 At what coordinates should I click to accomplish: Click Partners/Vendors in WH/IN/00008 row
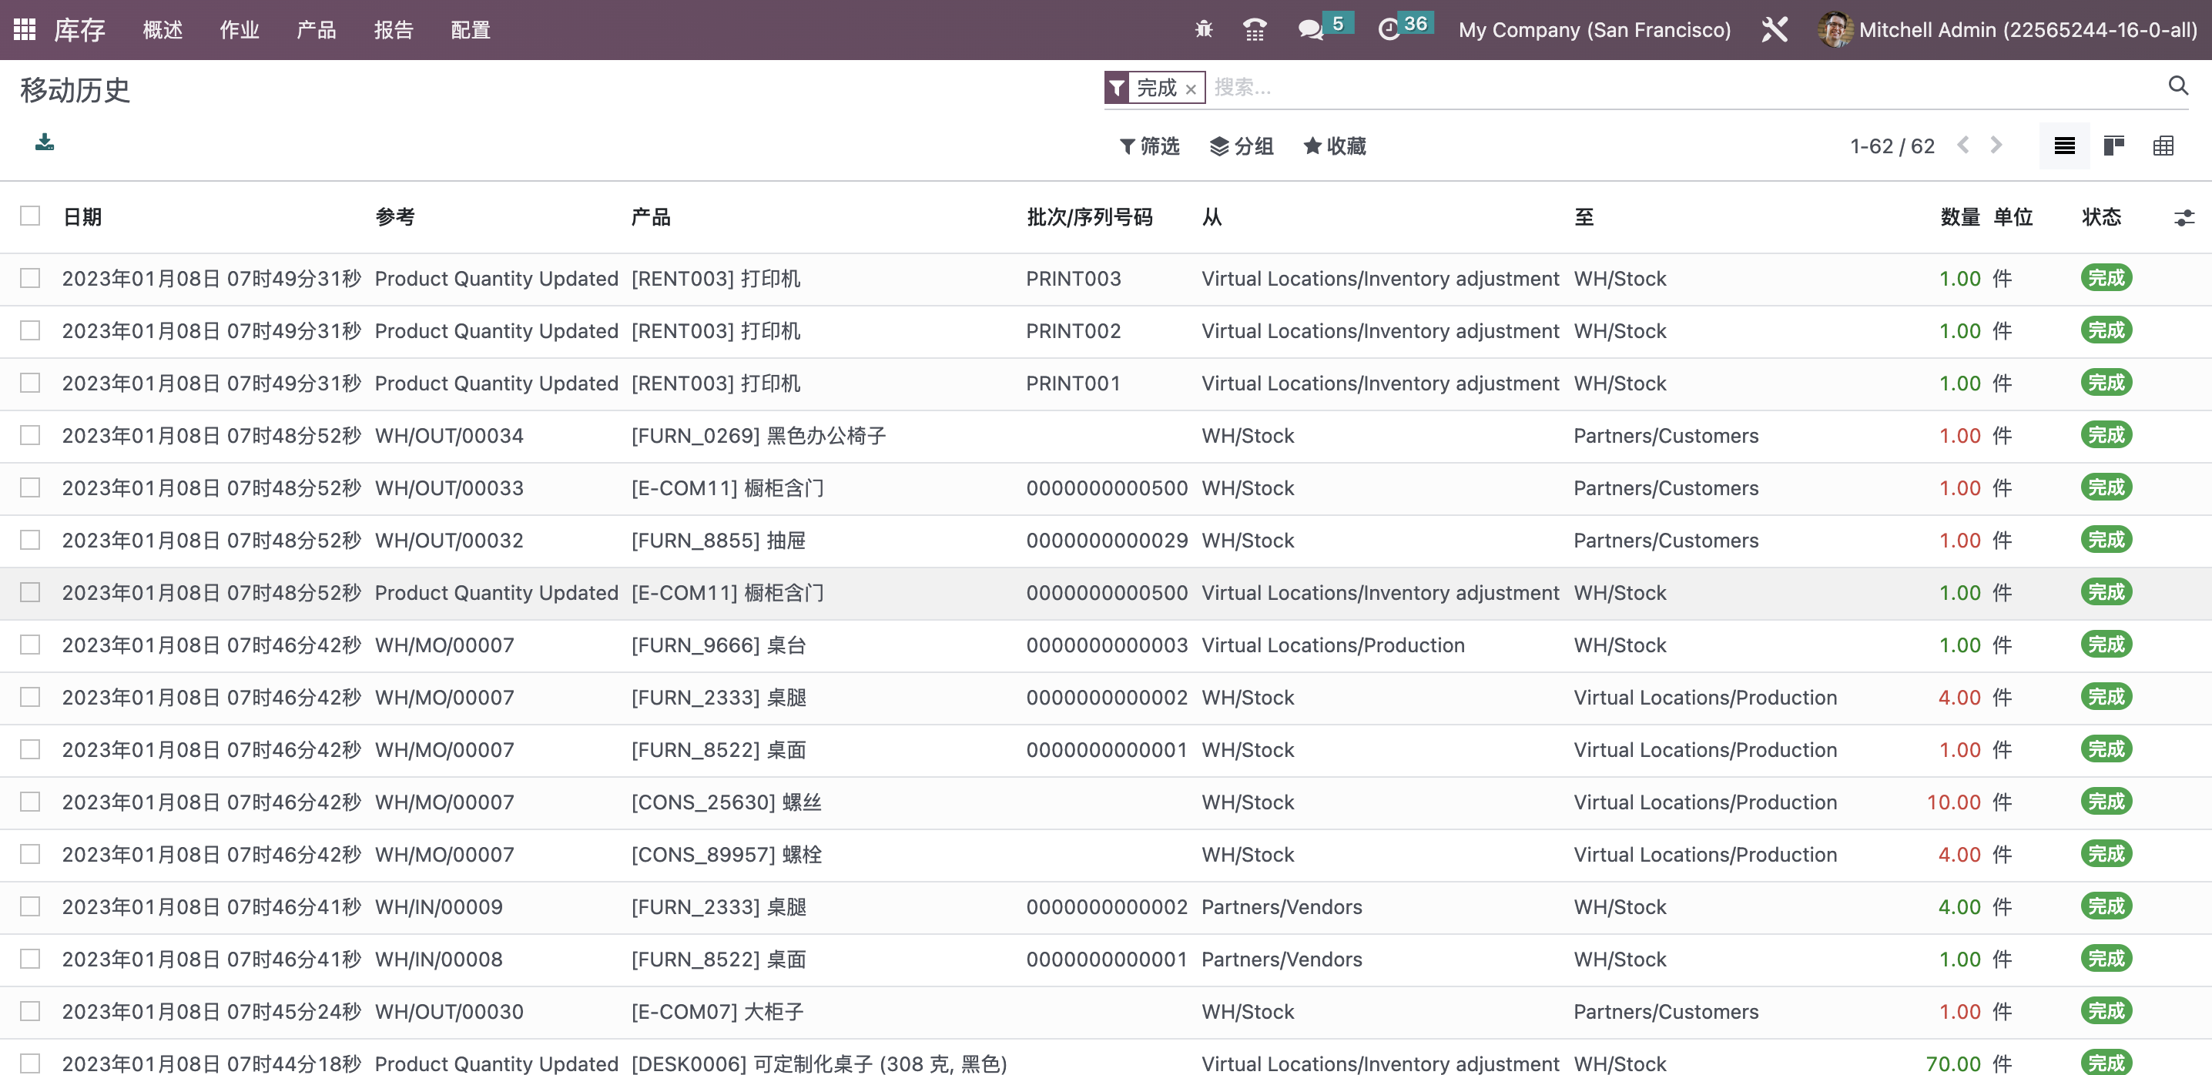pos(1281,959)
